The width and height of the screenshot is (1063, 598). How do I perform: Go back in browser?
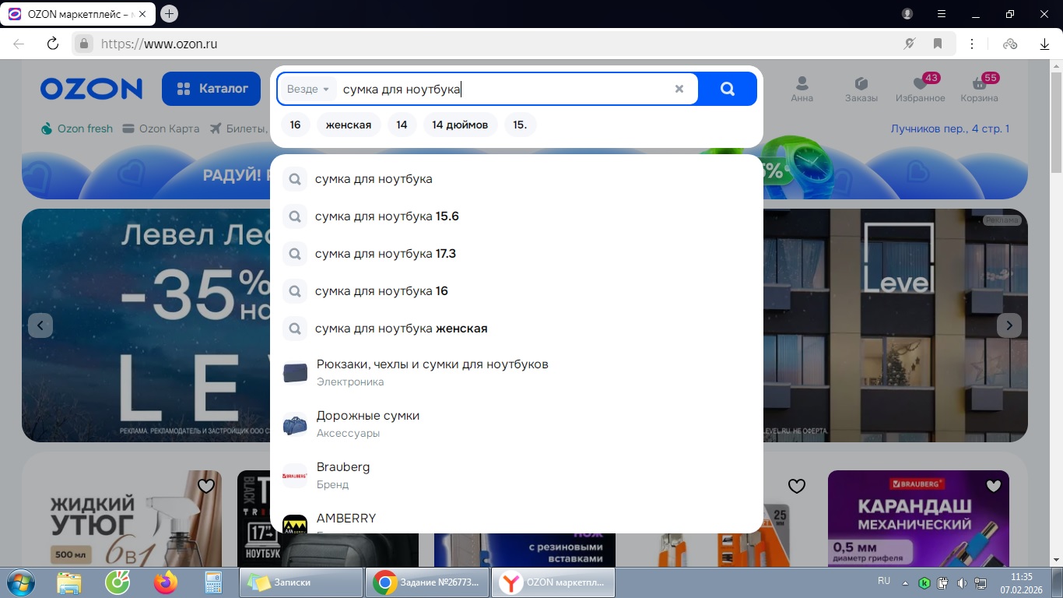coord(19,44)
